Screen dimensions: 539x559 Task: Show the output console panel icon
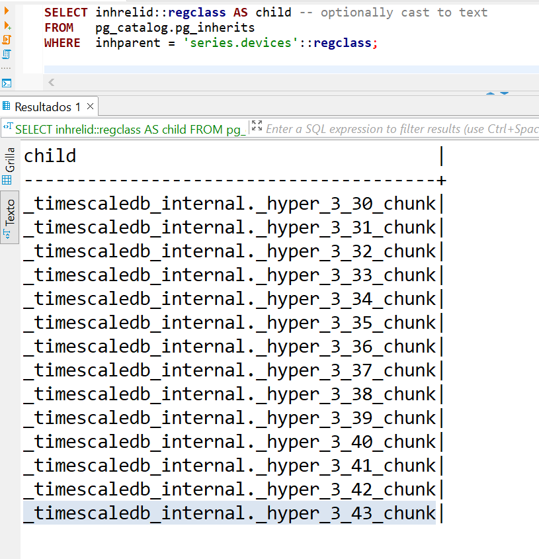pyautogui.click(x=7, y=83)
